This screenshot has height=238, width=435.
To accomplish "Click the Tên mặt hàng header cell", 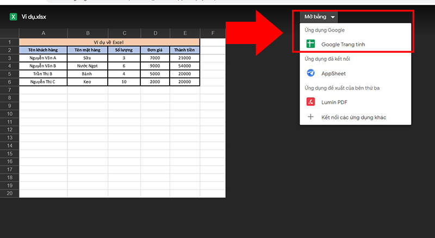I will coord(88,50).
